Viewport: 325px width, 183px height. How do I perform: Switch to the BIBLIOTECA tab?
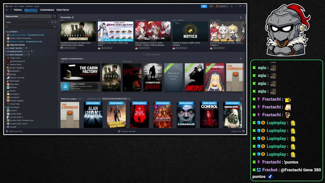point(31,10)
